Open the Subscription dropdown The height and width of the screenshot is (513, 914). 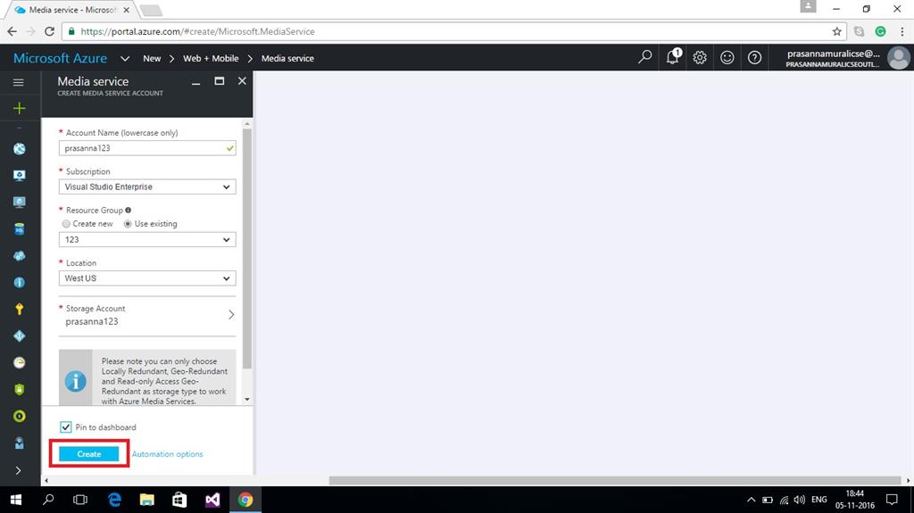147,187
